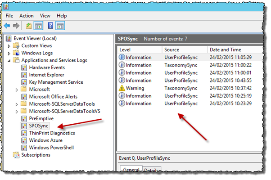Sort events by Level column header
Image resolution: width=271 pixels, height=180 pixels.
pos(140,49)
